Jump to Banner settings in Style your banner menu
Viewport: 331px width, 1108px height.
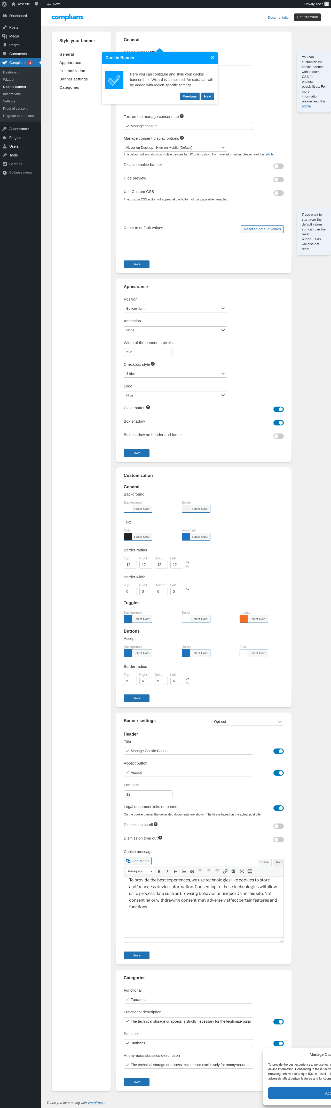pyautogui.click(x=73, y=79)
